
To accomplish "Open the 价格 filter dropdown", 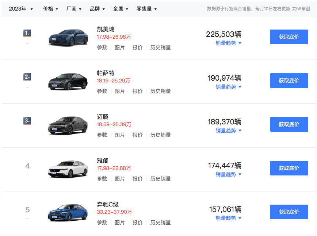I will click(x=50, y=9).
